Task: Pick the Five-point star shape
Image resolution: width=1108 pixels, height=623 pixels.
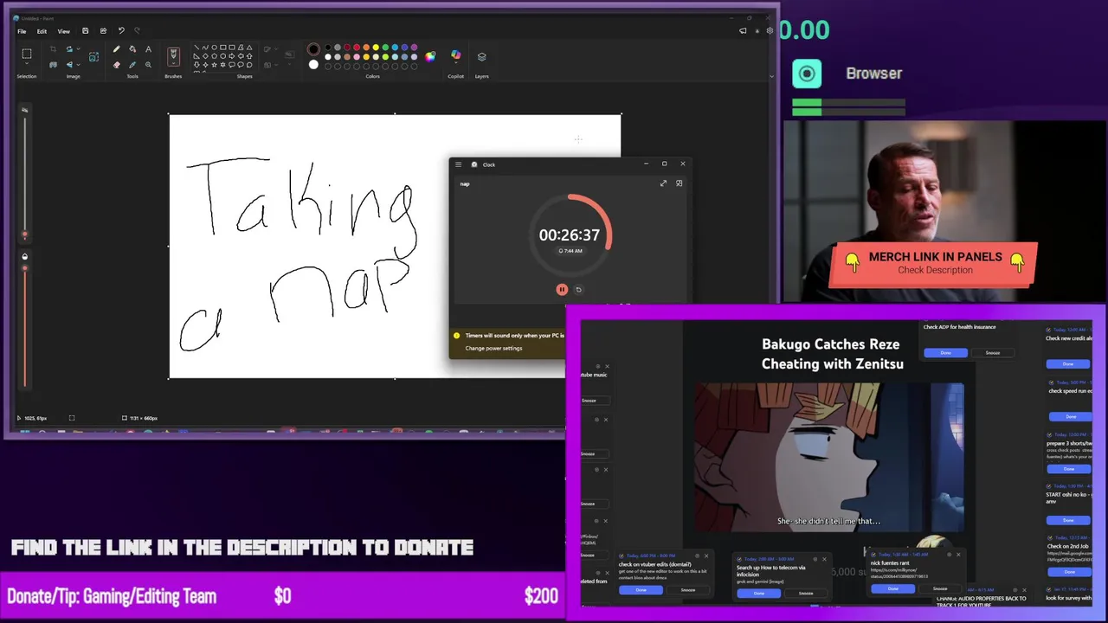Action: [x=214, y=64]
